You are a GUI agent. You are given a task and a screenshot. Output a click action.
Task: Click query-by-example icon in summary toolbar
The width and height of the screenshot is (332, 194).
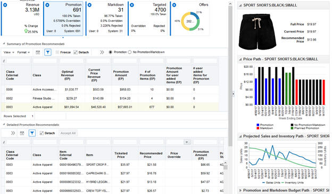click(38, 52)
